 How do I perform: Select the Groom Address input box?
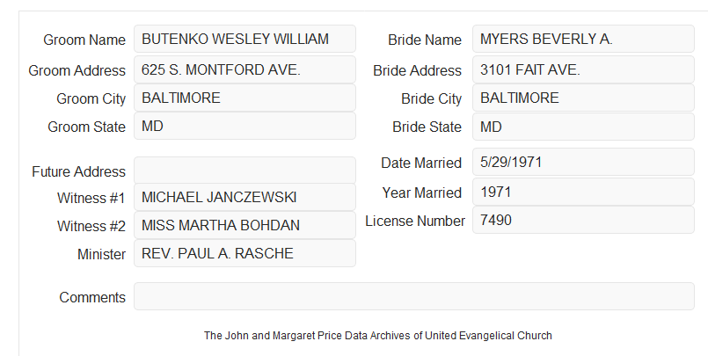(245, 69)
